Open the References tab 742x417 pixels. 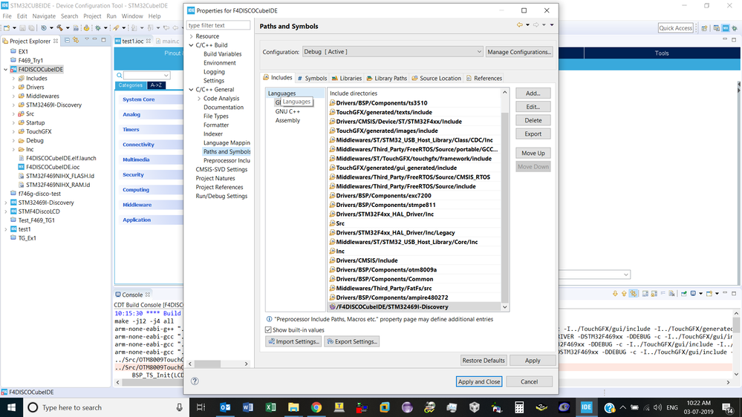(x=484, y=78)
